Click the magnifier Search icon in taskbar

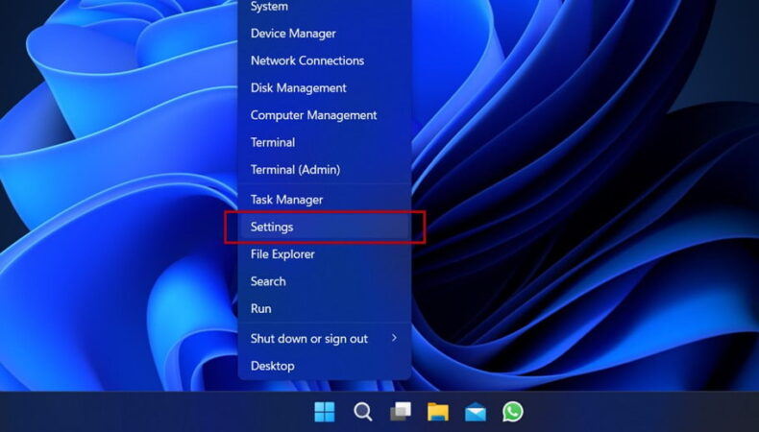click(362, 412)
